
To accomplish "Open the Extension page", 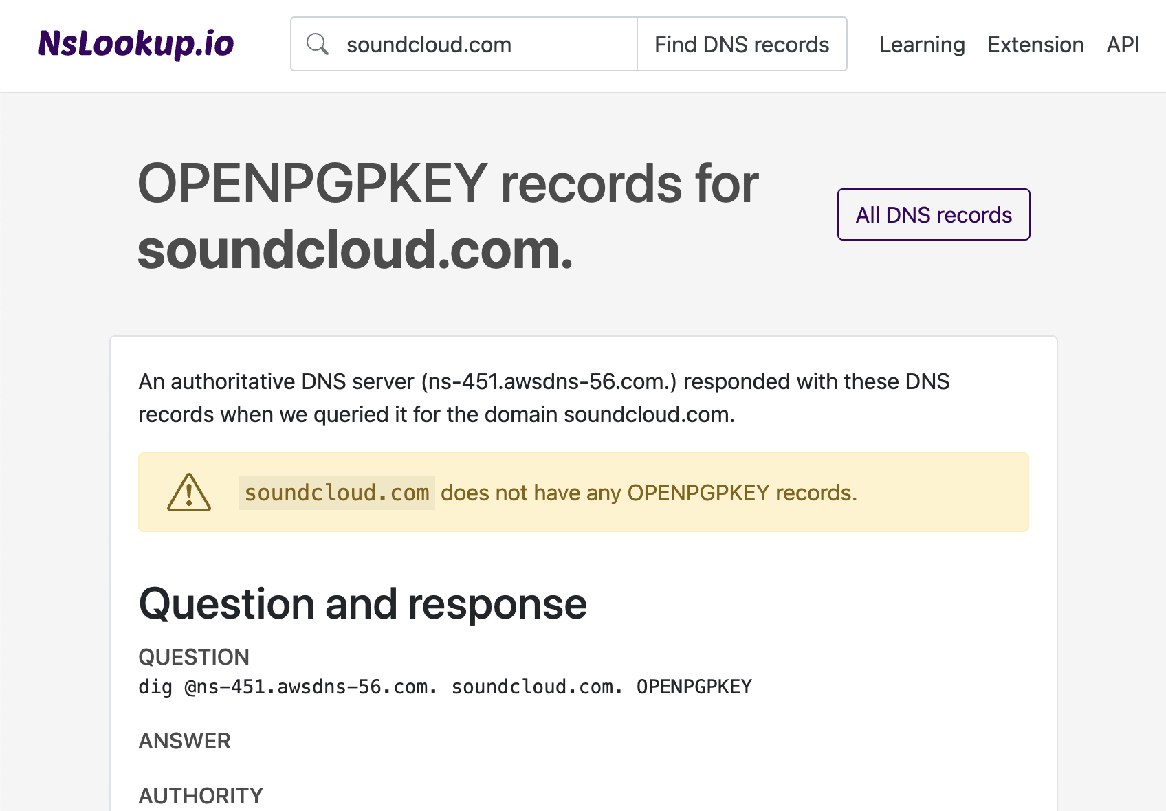I will (x=1035, y=44).
